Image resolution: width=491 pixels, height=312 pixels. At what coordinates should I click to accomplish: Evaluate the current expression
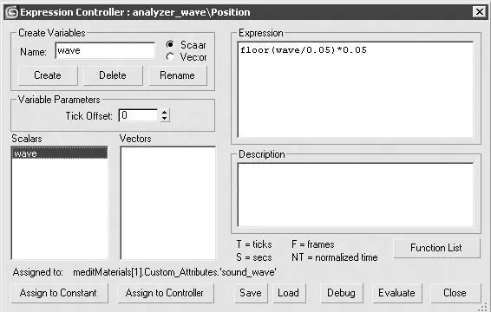[x=396, y=293]
